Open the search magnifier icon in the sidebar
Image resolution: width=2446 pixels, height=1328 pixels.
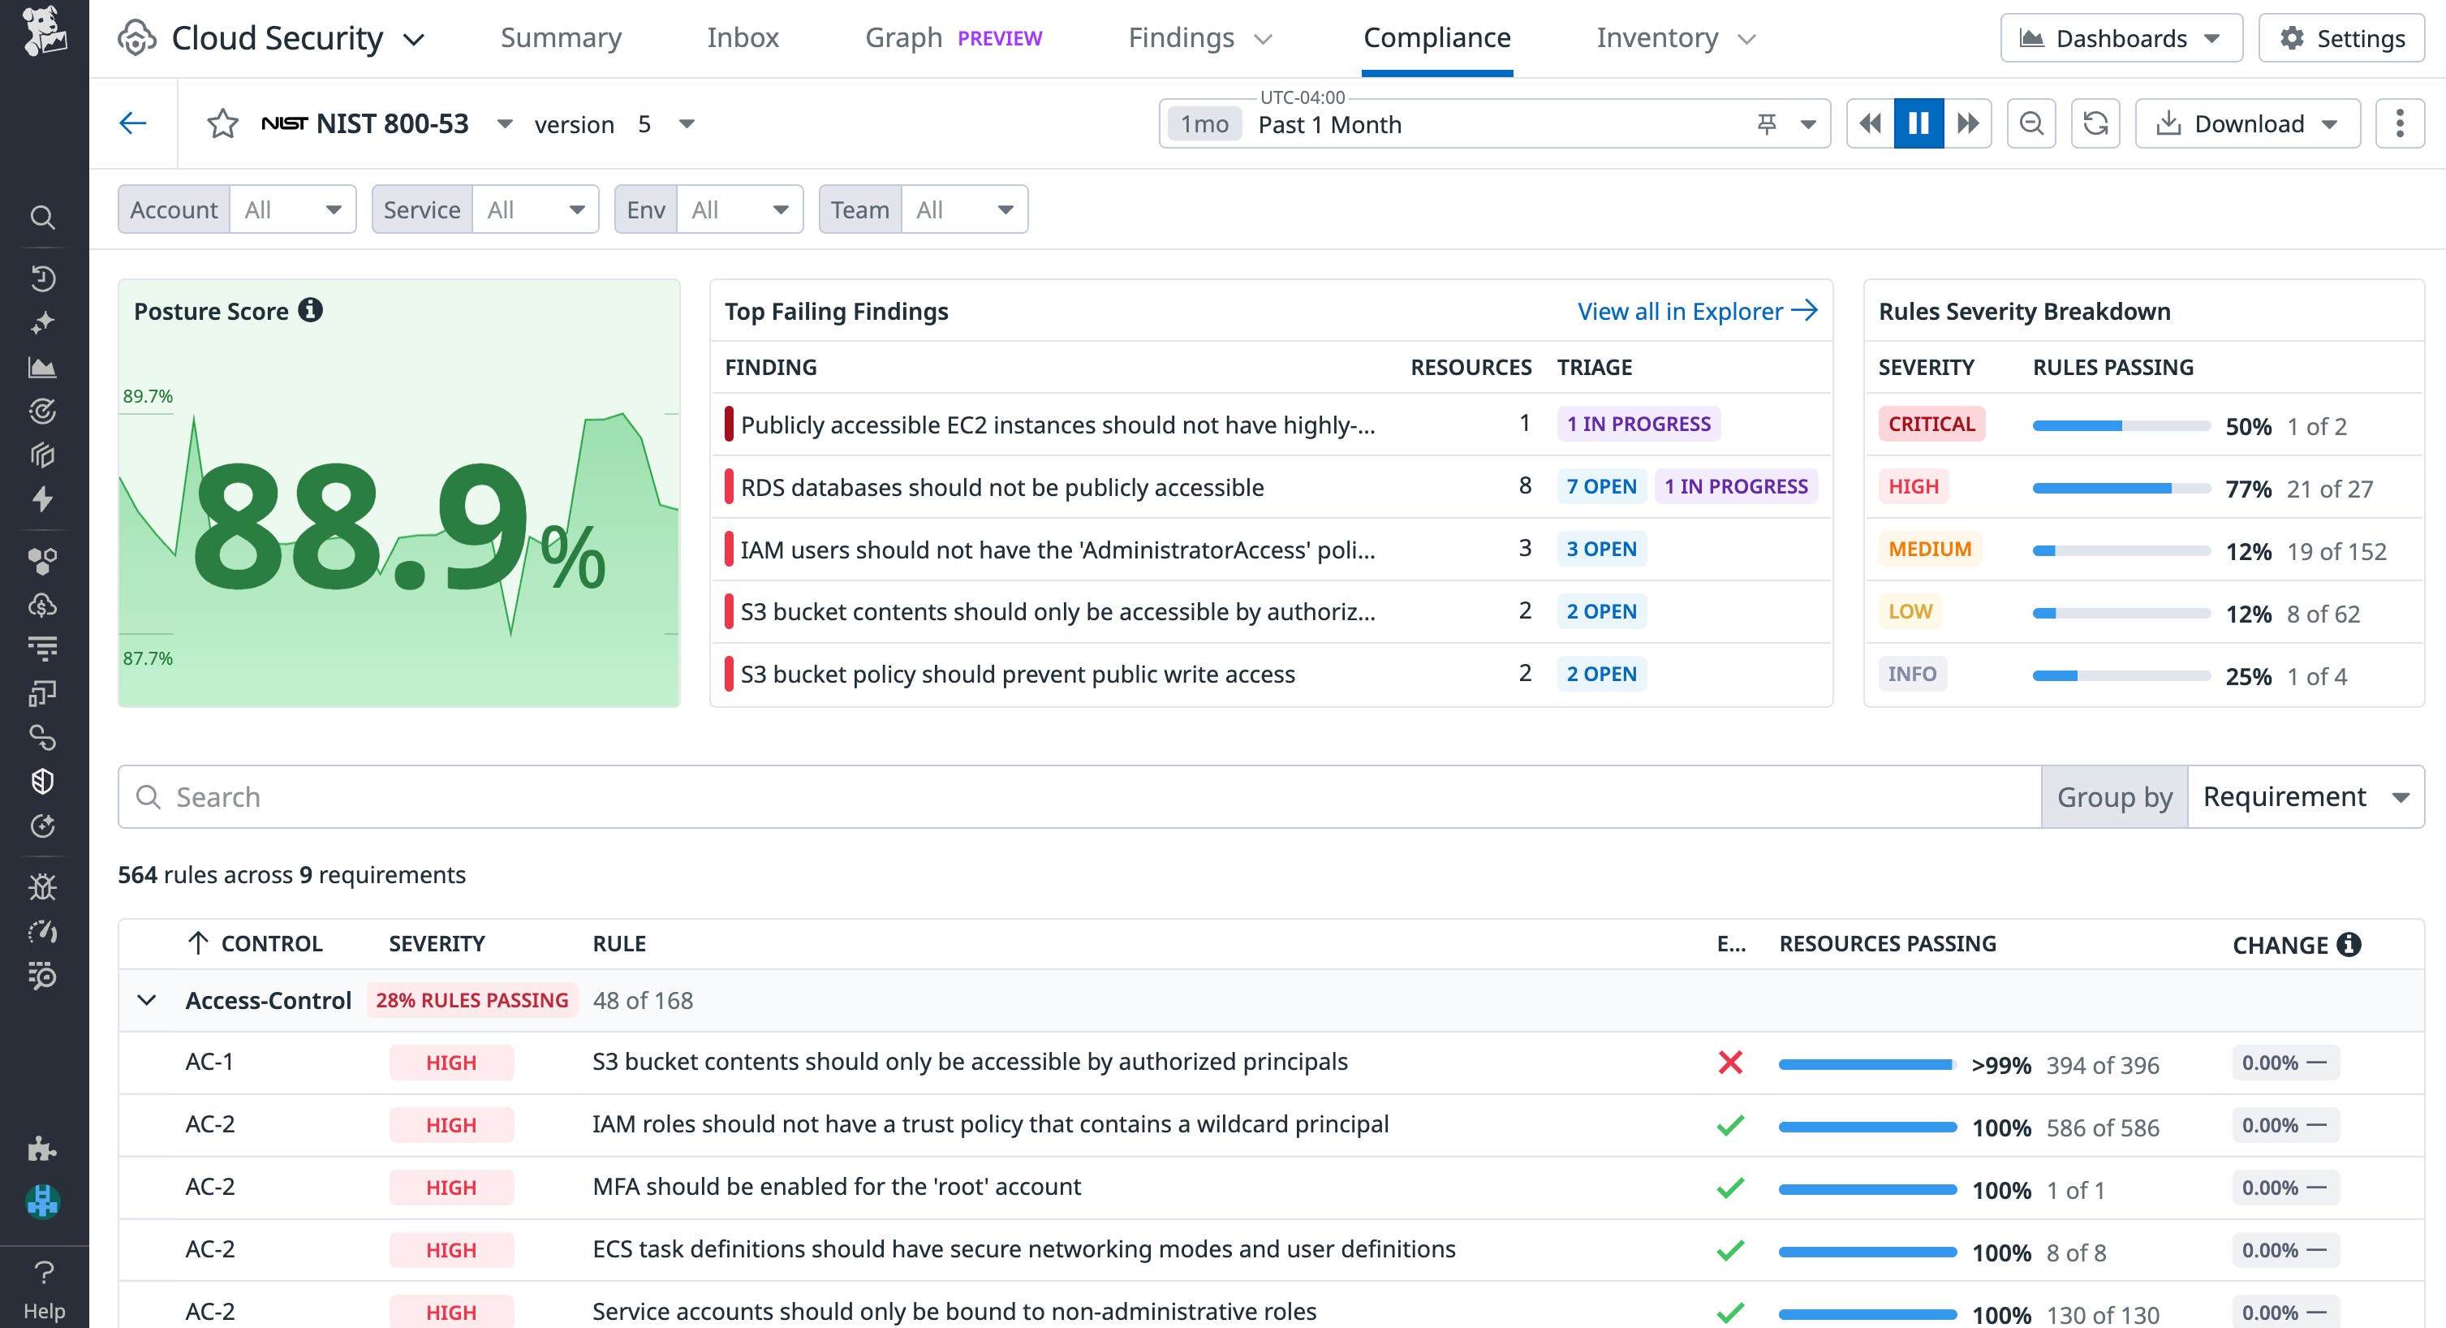tap(45, 218)
